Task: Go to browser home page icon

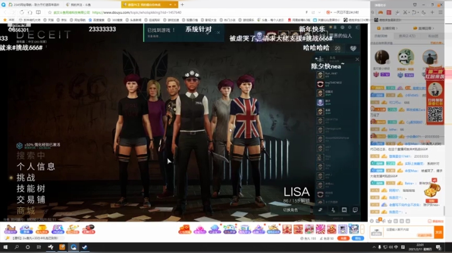Action: tap(30, 13)
